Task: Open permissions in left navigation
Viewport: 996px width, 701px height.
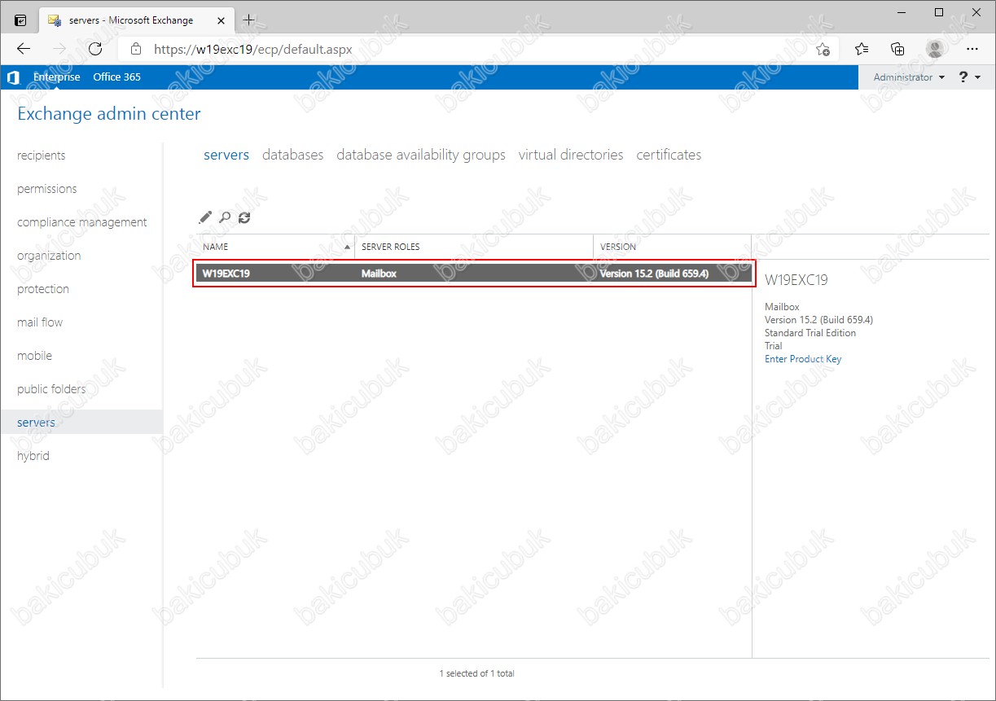Action: [47, 189]
